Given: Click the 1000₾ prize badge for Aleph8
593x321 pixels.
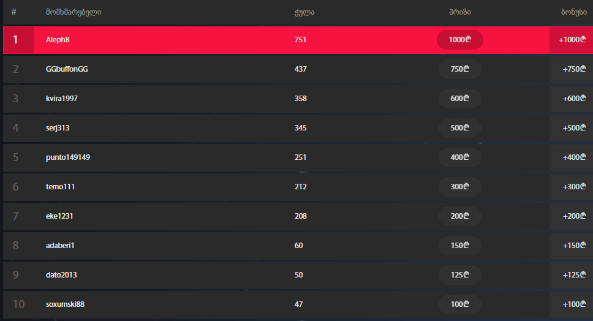Looking at the screenshot, I should pos(460,40).
